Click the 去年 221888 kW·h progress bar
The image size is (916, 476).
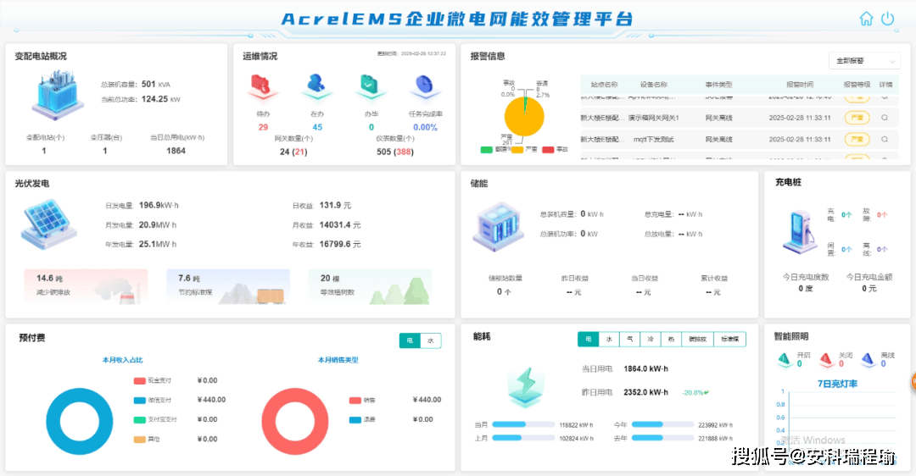coord(662,438)
